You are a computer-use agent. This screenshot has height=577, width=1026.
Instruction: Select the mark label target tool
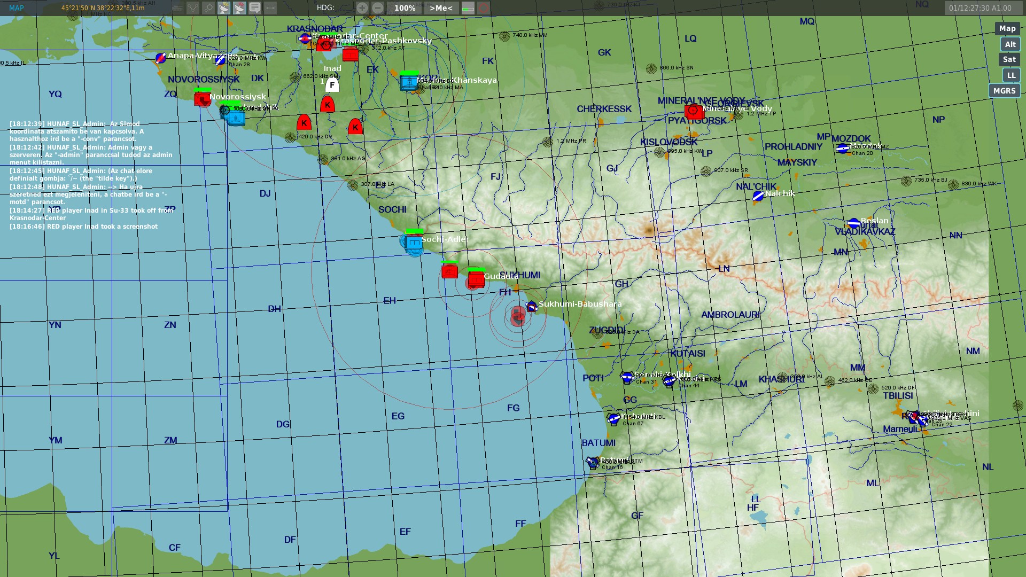click(x=208, y=8)
